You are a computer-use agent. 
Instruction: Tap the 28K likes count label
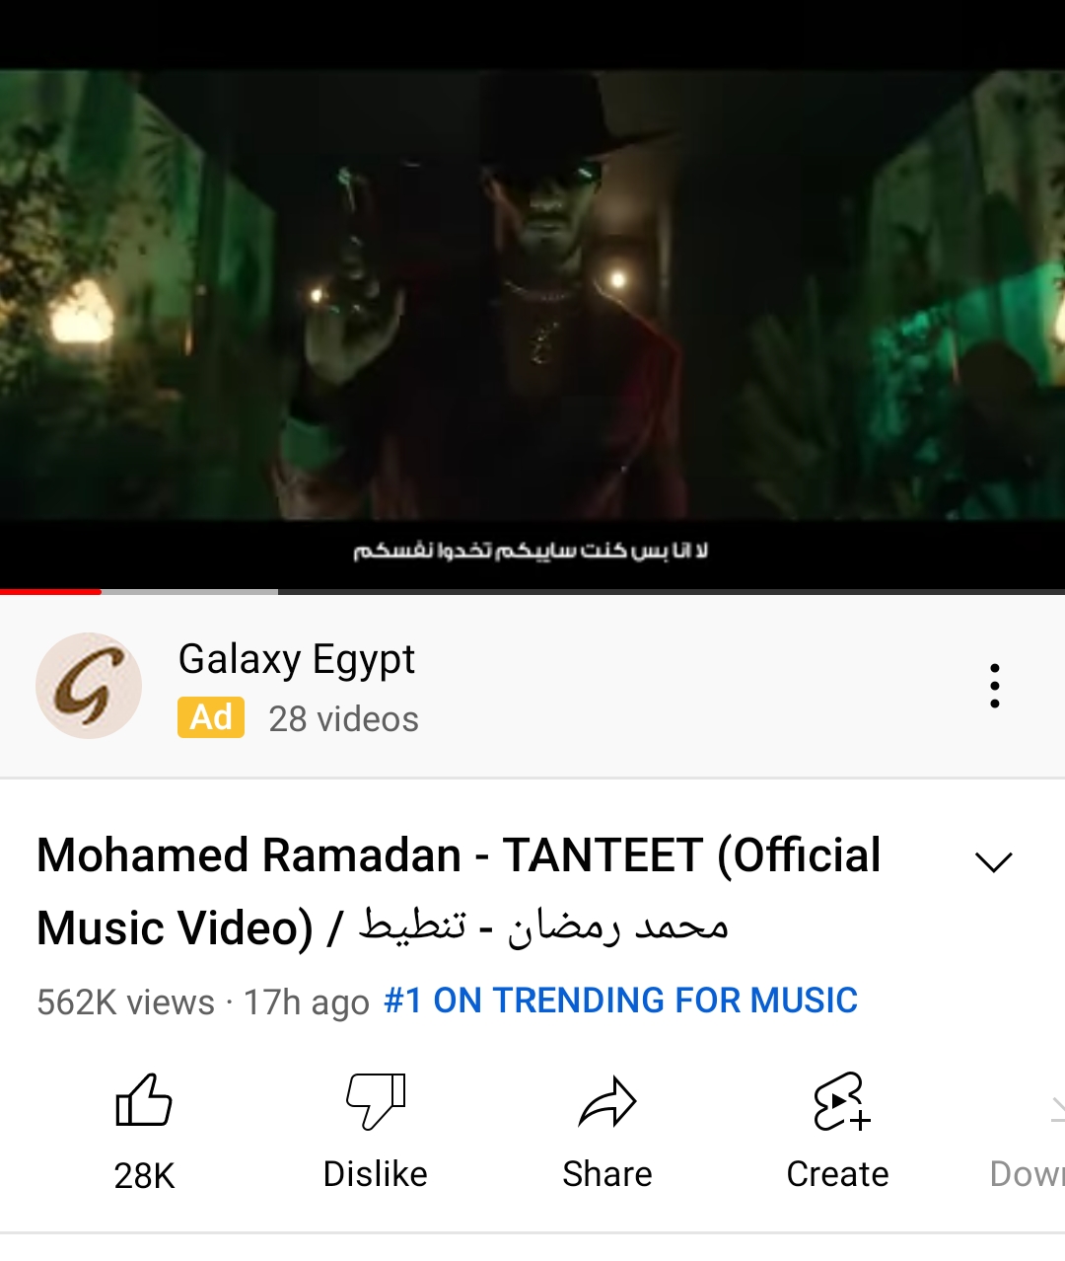pos(144,1176)
